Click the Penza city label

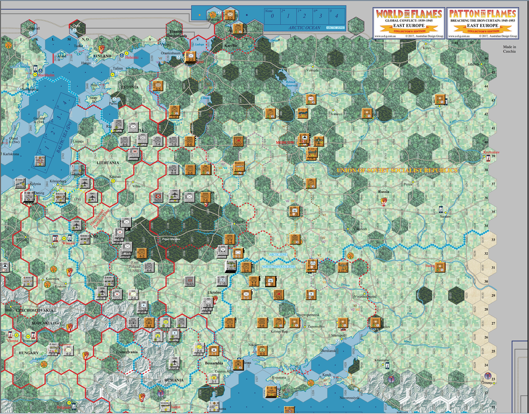tap(408, 184)
